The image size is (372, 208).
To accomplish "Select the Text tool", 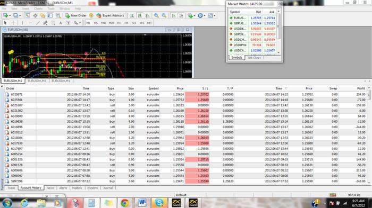I will click(61, 23).
